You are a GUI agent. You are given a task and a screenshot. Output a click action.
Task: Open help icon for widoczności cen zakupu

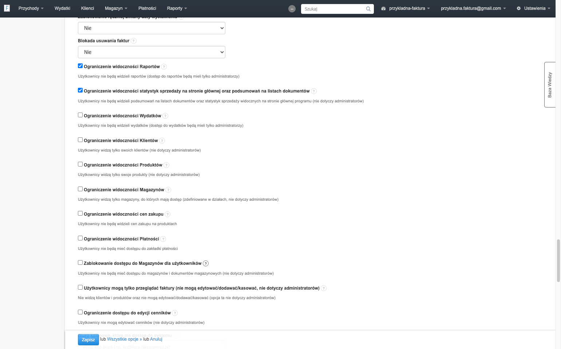pyautogui.click(x=167, y=214)
